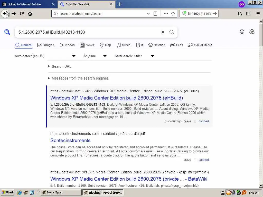Go forward with the forward arrow
Viewport: 263px width, 197px height.
click(x=14, y=14)
